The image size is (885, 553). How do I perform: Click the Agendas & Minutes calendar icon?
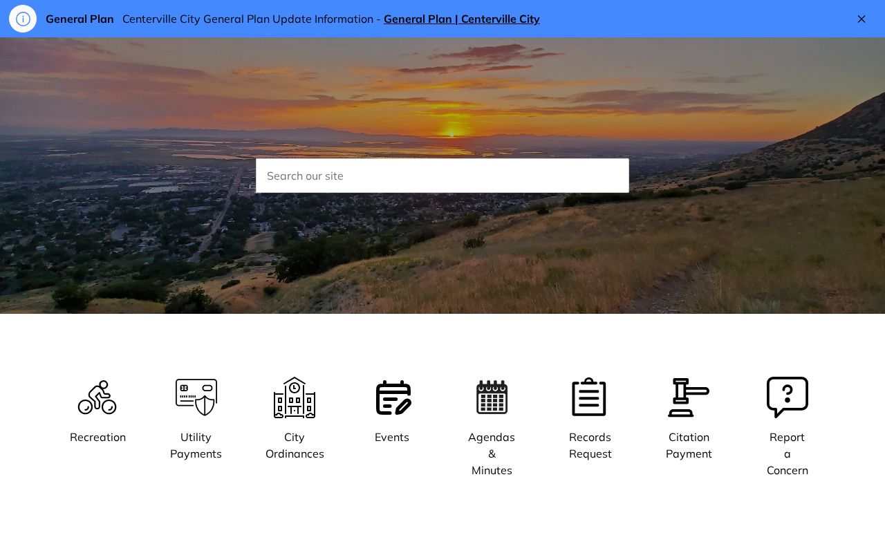[492, 397]
